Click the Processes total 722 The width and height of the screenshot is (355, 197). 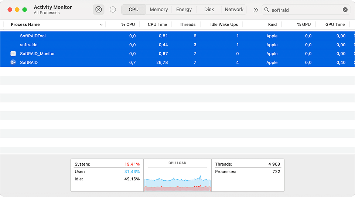[x=276, y=171]
